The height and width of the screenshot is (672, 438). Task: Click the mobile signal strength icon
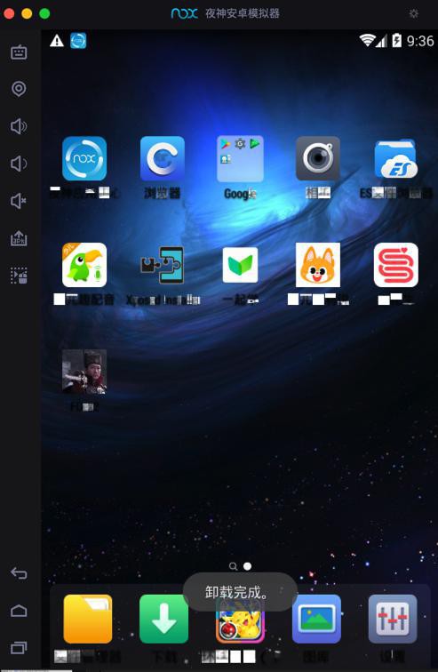(x=382, y=41)
